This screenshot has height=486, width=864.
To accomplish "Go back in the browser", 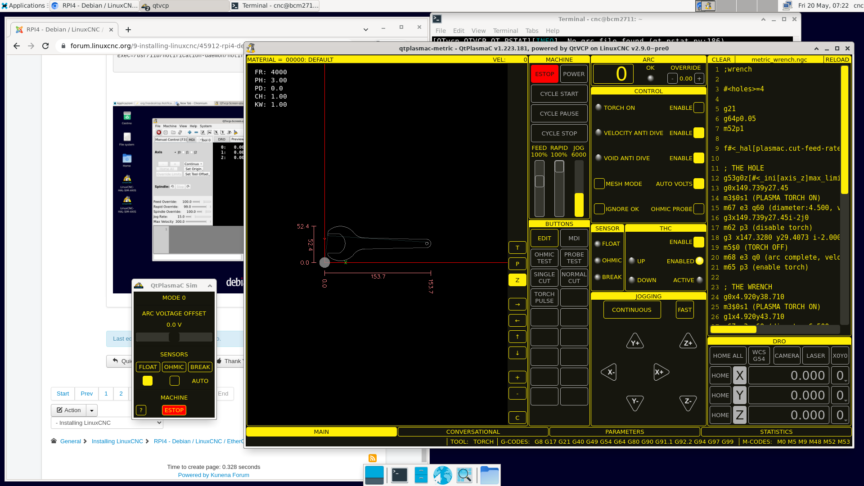I will point(17,46).
